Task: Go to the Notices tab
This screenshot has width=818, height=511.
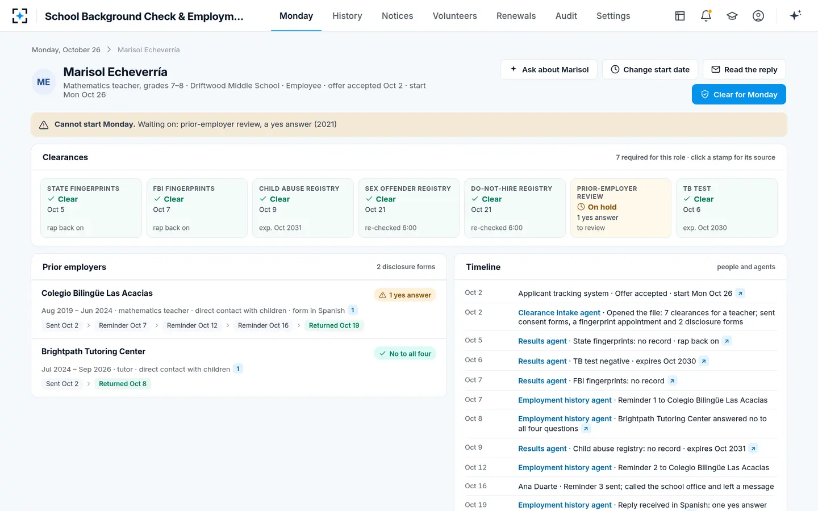Action: click(x=397, y=16)
